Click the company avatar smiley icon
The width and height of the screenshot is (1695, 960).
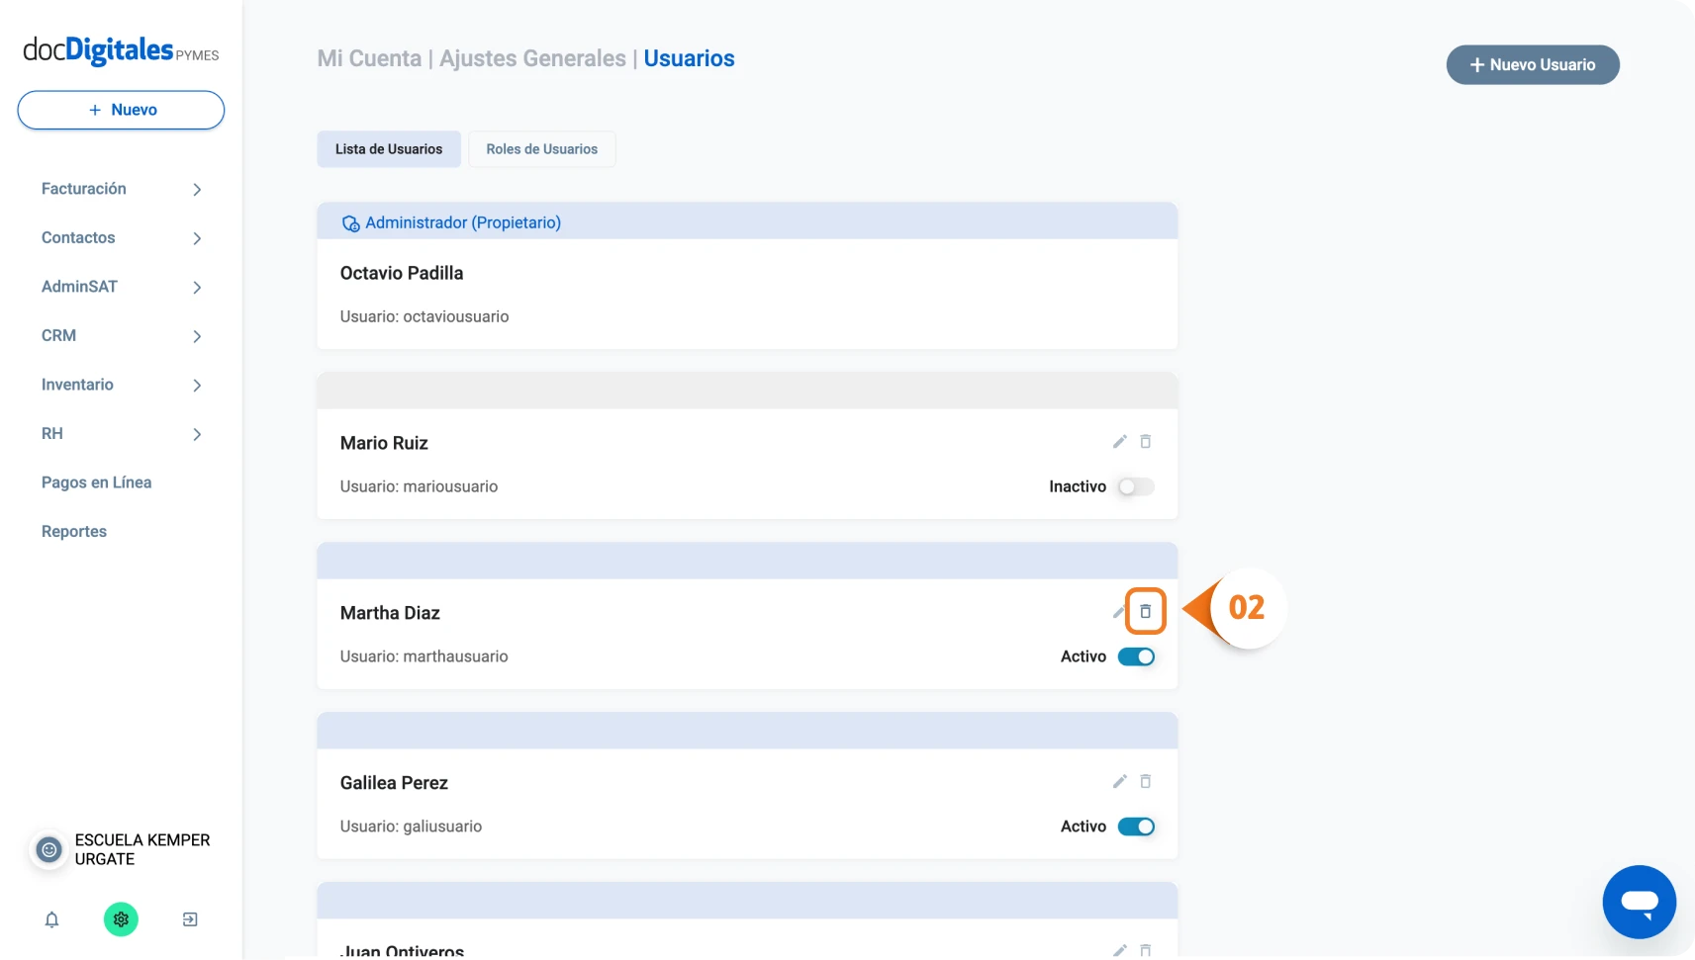click(x=48, y=849)
